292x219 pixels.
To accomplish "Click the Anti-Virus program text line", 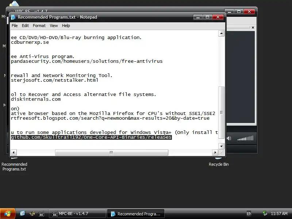I will 43,57.
